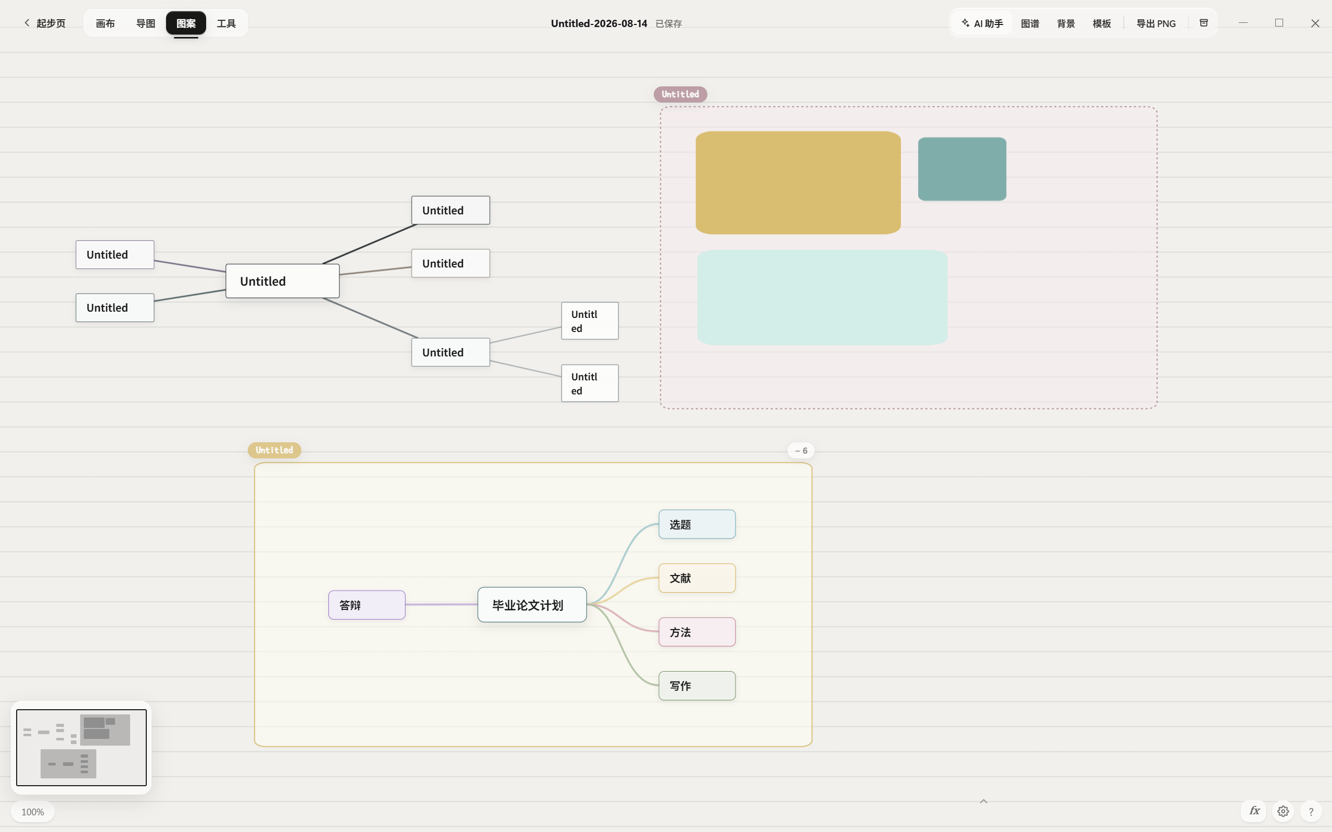Click the minimap overview thumbnail

point(82,747)
